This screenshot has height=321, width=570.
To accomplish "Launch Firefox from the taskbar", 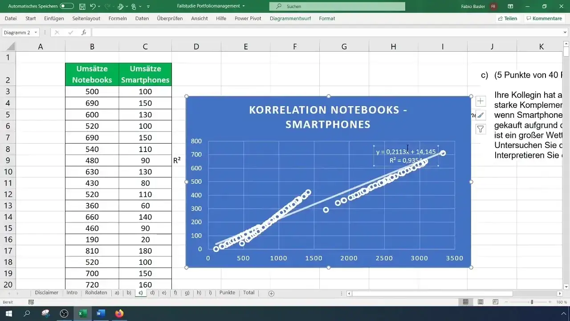I will point(119,313).
